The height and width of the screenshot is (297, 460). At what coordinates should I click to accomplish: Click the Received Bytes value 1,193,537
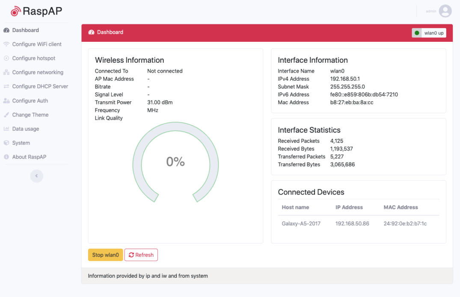[341, 149]
